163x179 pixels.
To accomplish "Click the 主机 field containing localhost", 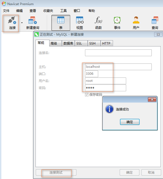I will coord(118,67).
